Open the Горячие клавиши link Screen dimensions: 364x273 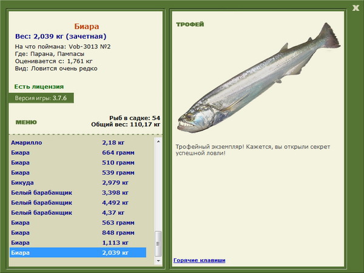200,260
